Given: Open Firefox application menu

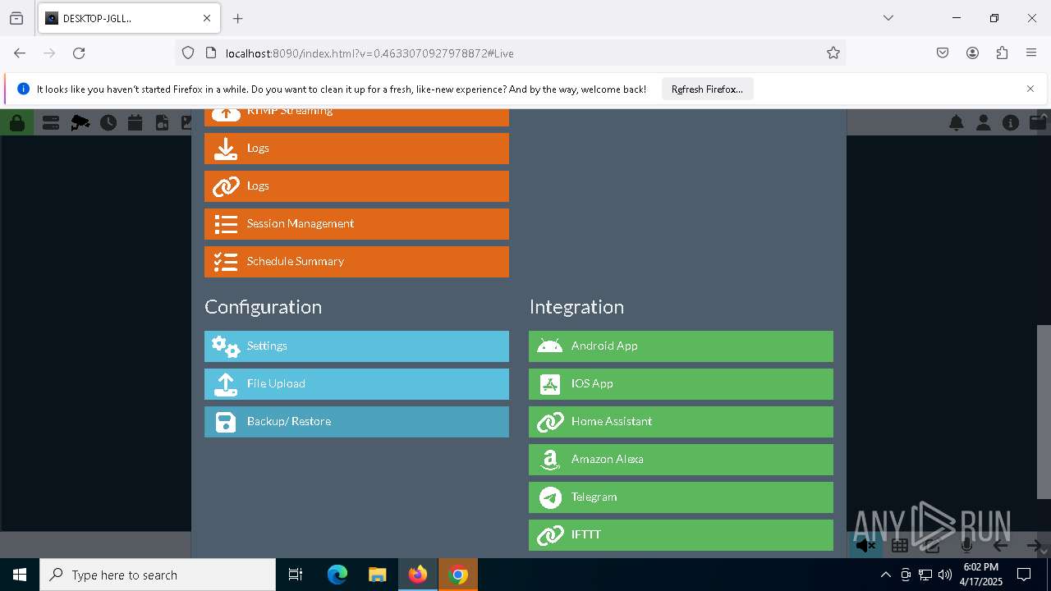Looking at the screenshot, I should click(1031, 53).
